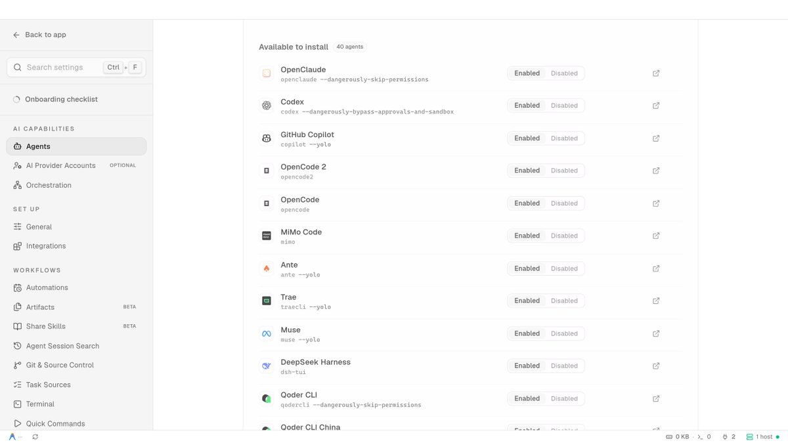The image size is (788, 443).
Task: Open the General settings page
Action: (76, 226)
